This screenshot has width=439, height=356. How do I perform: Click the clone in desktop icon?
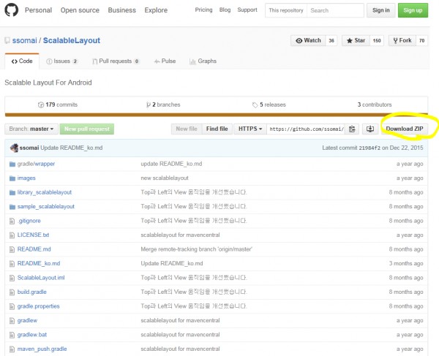[370, 129]
